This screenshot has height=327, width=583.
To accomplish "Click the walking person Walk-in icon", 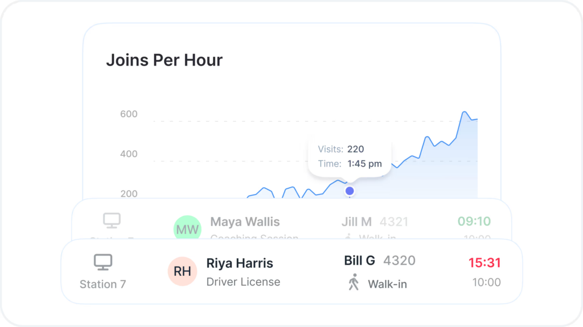I will [354, 283].
